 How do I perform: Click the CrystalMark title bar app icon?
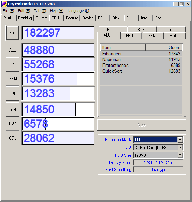point(4,4)
